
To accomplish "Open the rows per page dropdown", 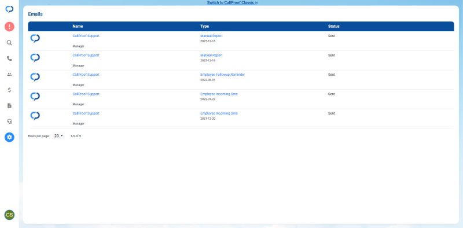I will (58, 136).
